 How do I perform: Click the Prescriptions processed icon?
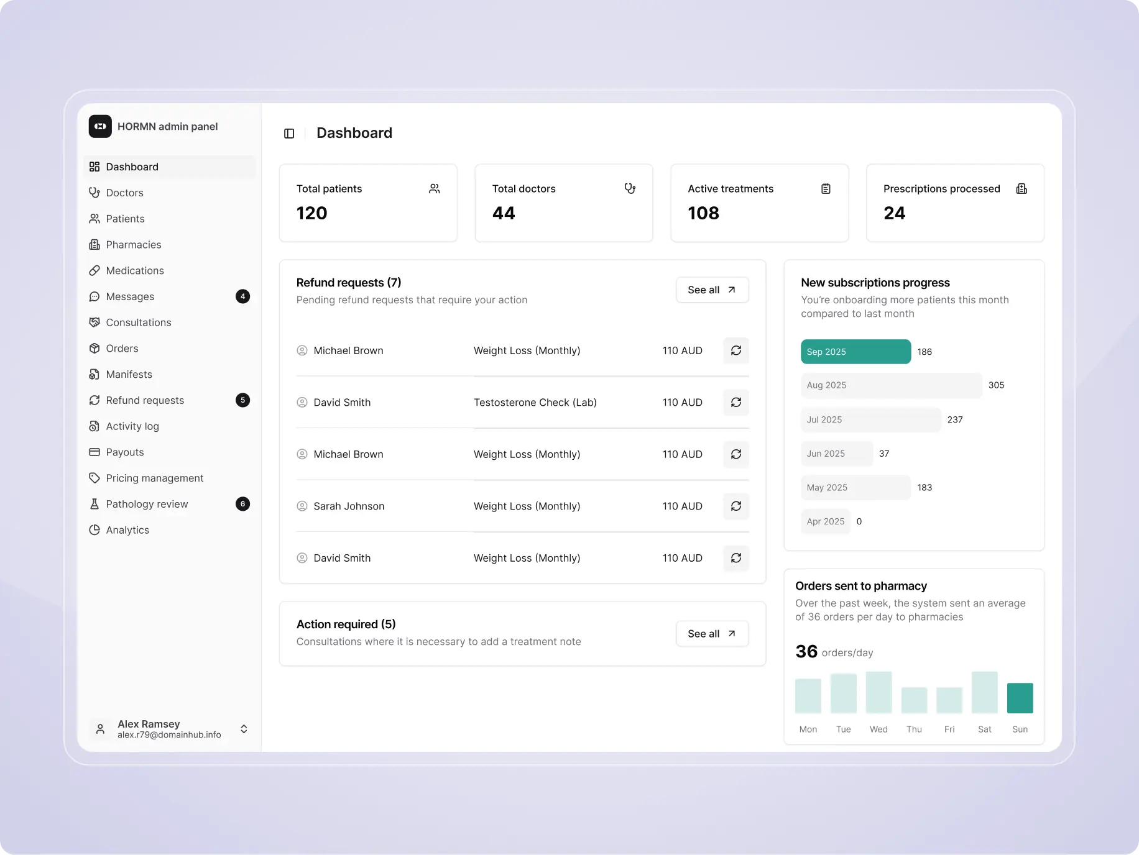click(x=1021, y=189)
